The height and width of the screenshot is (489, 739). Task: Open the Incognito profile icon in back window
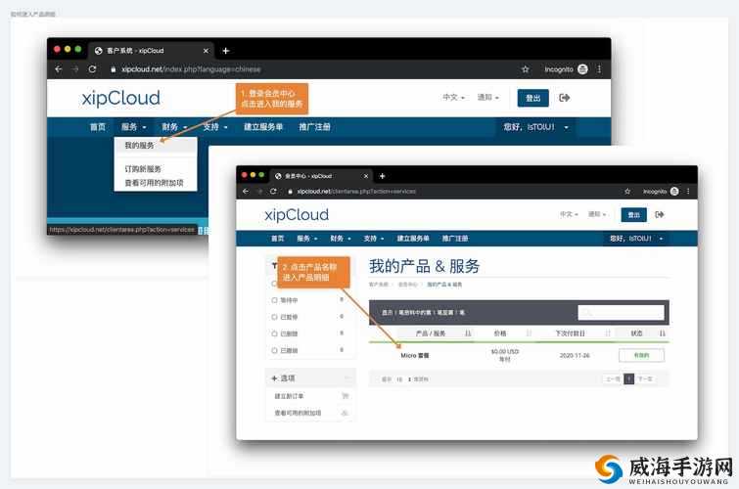click(x=582, y=69)
